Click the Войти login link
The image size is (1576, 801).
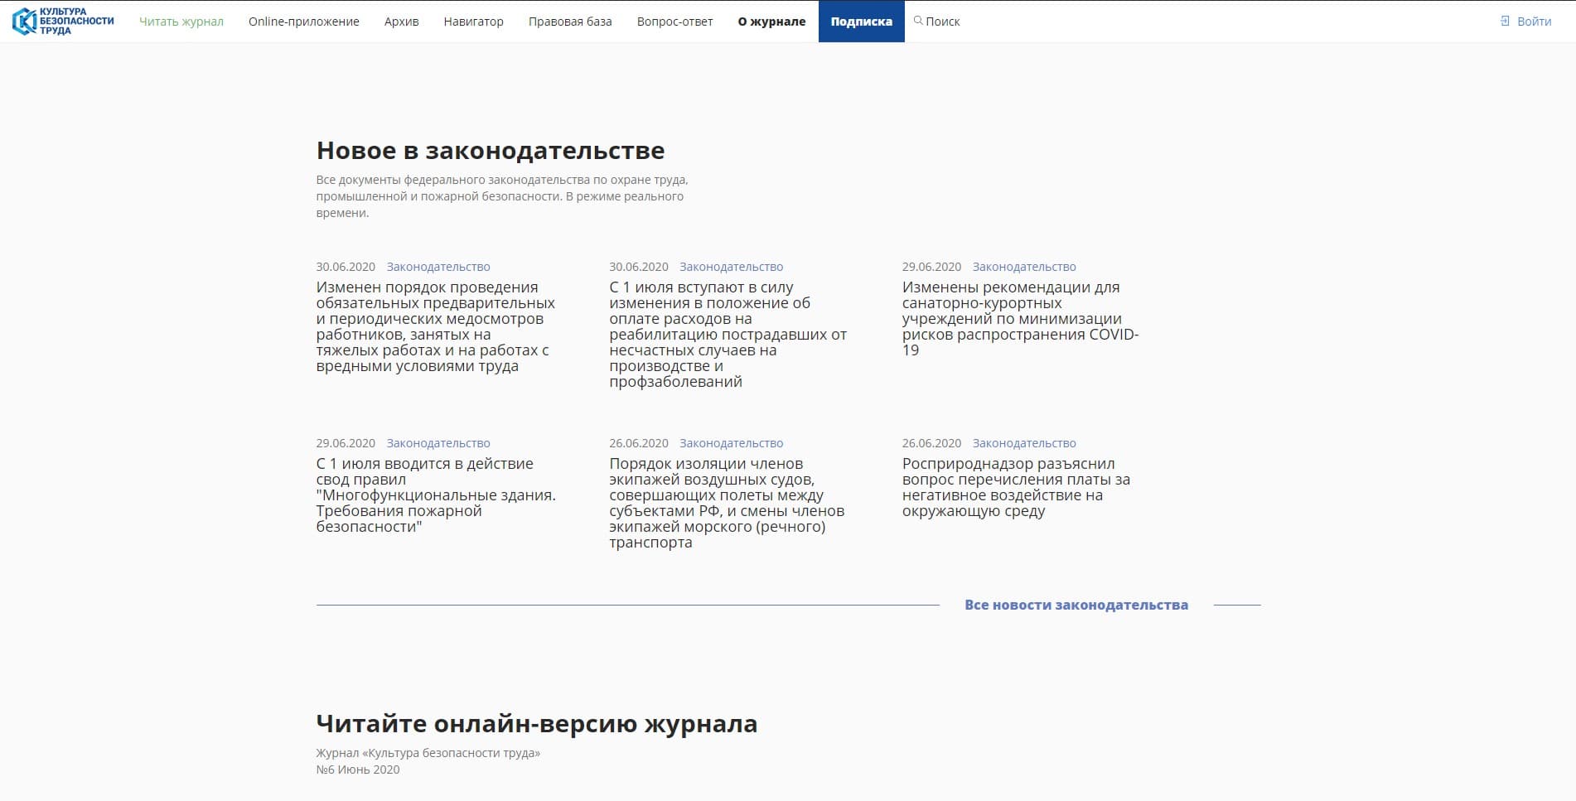[1535, 22]
